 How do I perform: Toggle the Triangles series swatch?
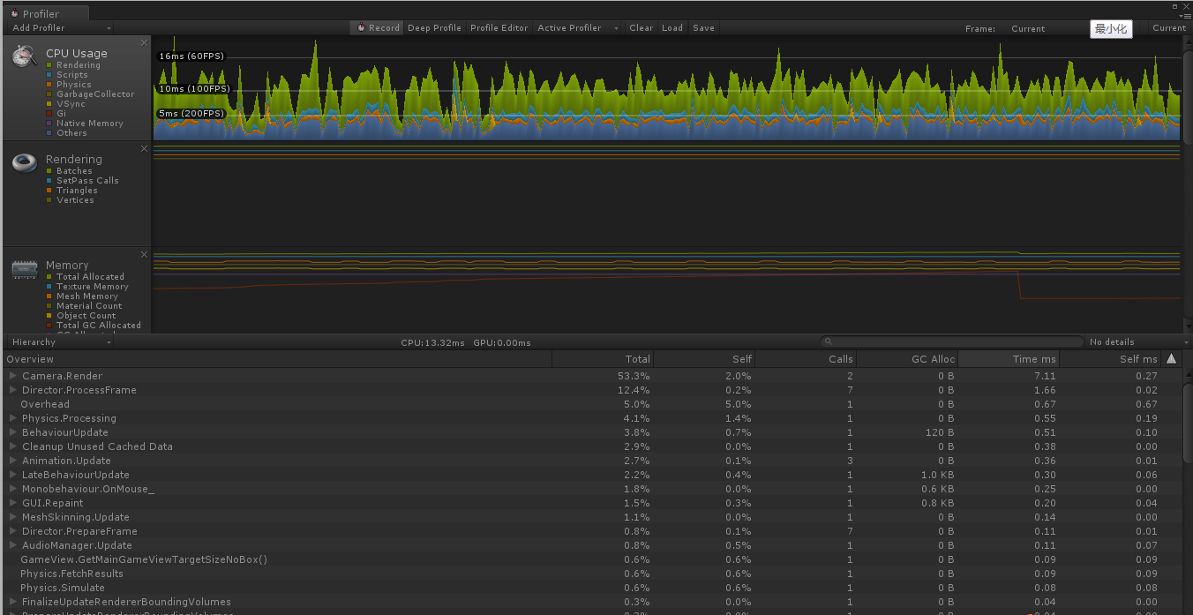pyautogui.click(x=49, y=191)
